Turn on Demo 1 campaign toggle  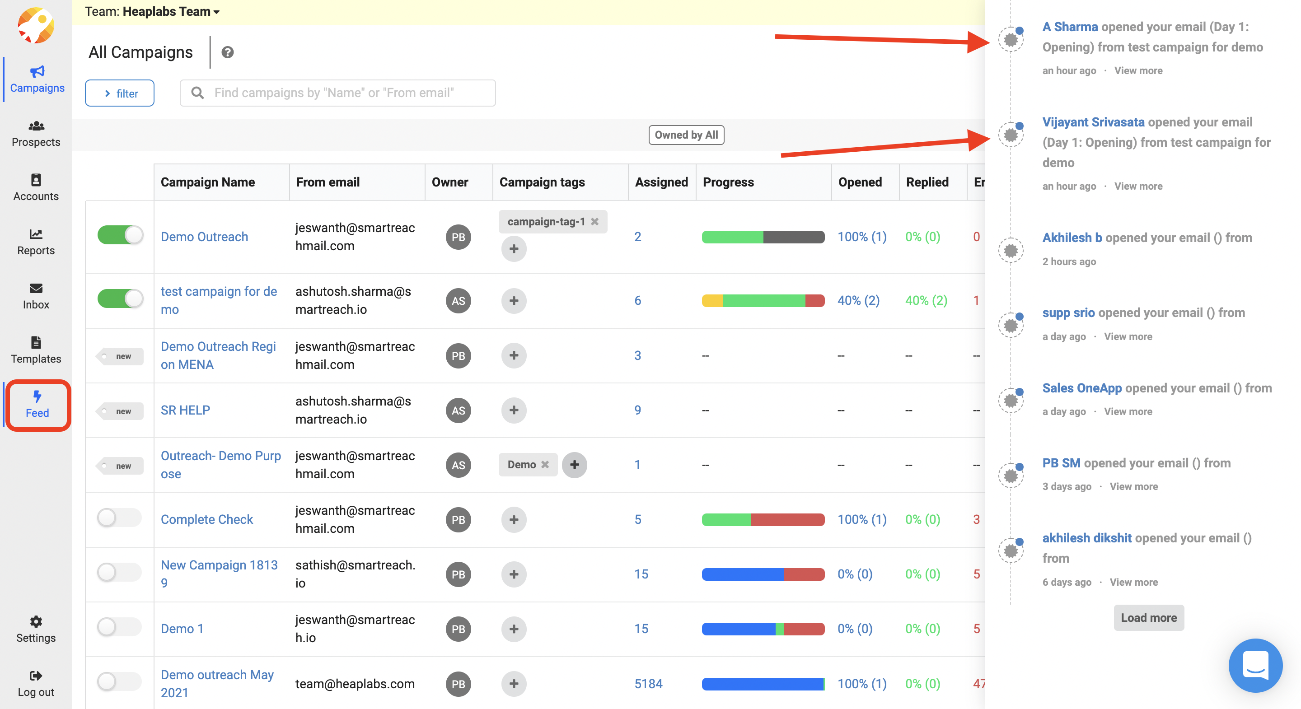(x=119, y=627)
